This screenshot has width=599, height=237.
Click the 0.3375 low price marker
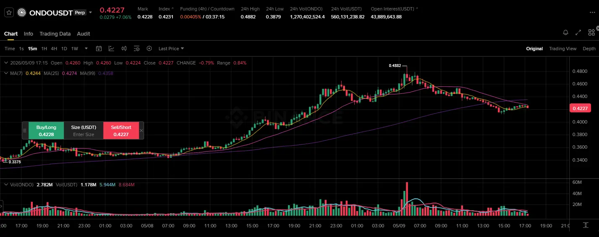pyautogui.click(x=15, y=162)
